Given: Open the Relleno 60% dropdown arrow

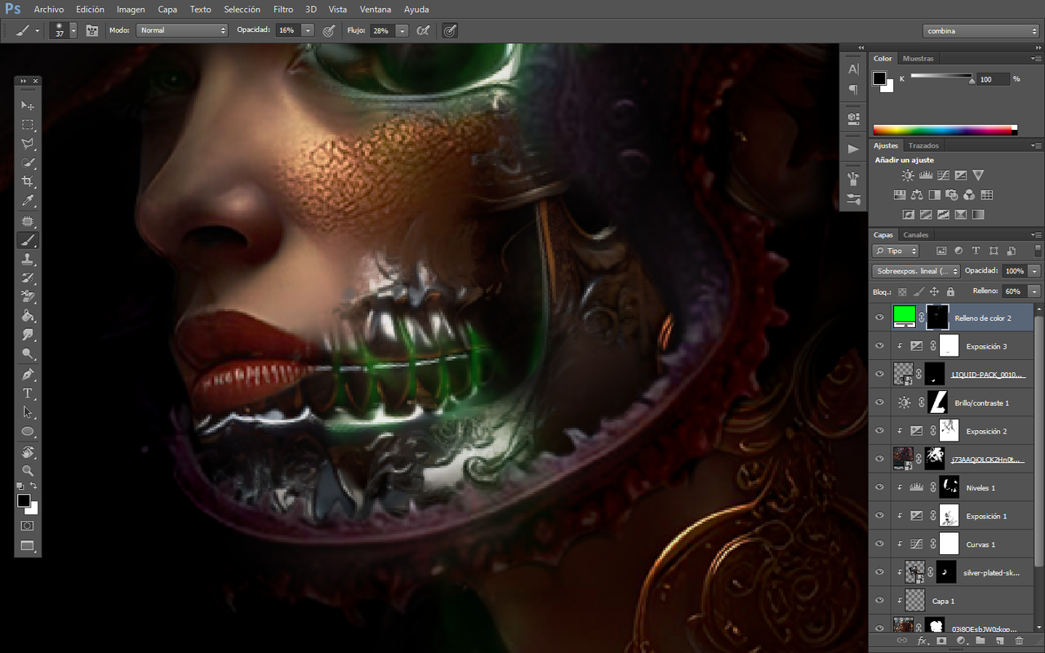Looking at the screenshot, I should click(1035, 291).
